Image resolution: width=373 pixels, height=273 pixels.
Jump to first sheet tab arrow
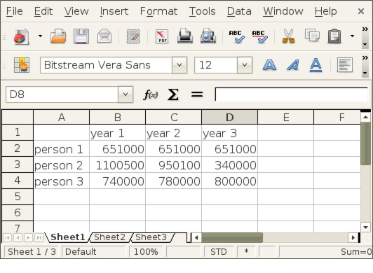[8, 237]
